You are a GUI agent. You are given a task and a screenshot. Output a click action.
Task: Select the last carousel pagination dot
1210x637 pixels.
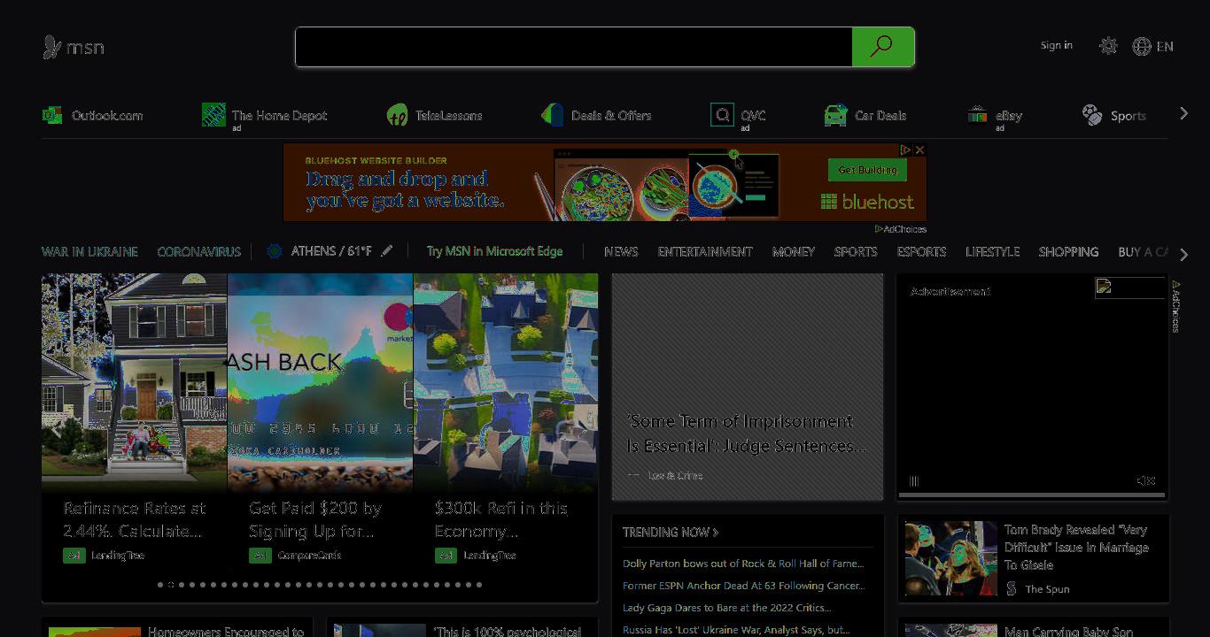pyautogui.click(x=479, y=585)
